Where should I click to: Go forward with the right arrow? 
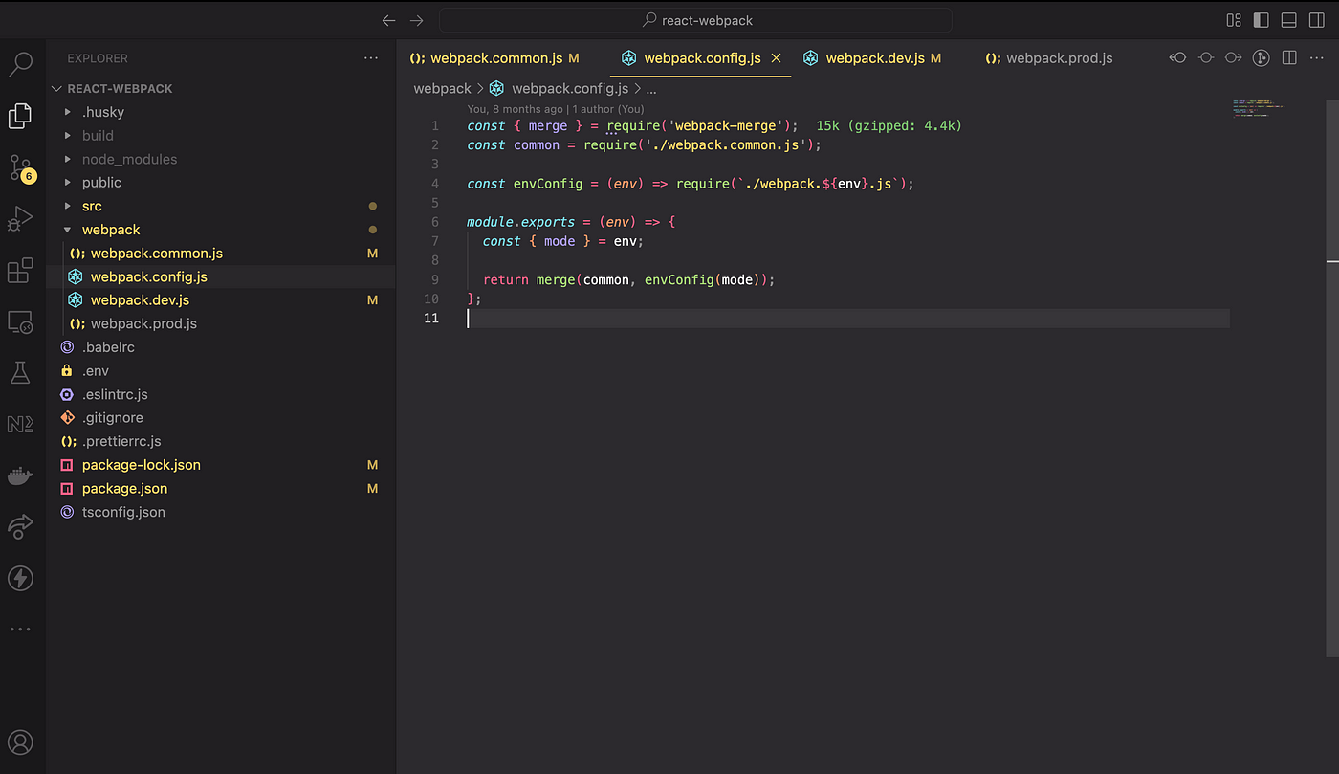(416, 20)
